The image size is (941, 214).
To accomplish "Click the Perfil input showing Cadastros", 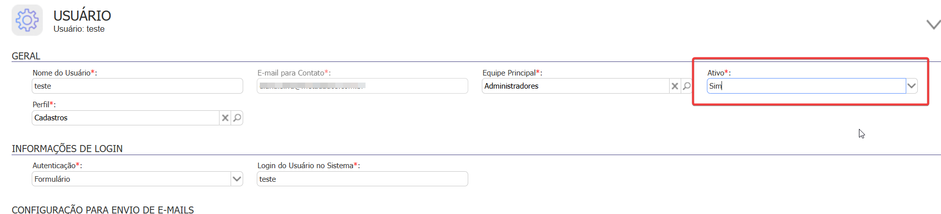I will [x=125, y=118].
